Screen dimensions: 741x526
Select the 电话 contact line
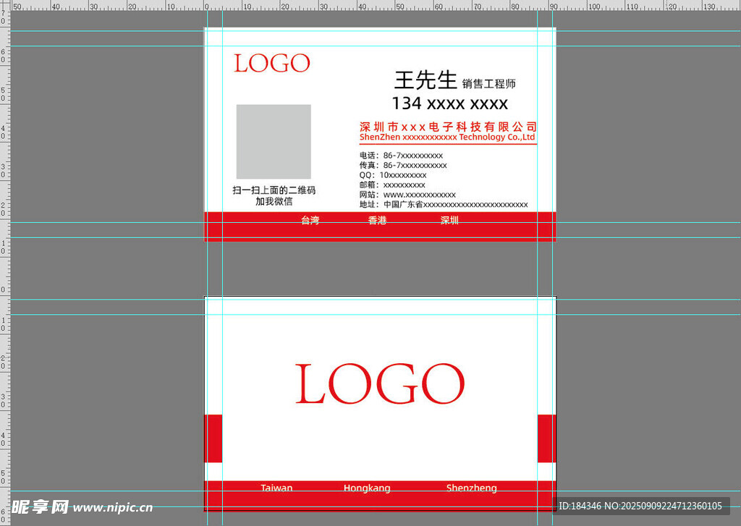click(x=401, y=156)
